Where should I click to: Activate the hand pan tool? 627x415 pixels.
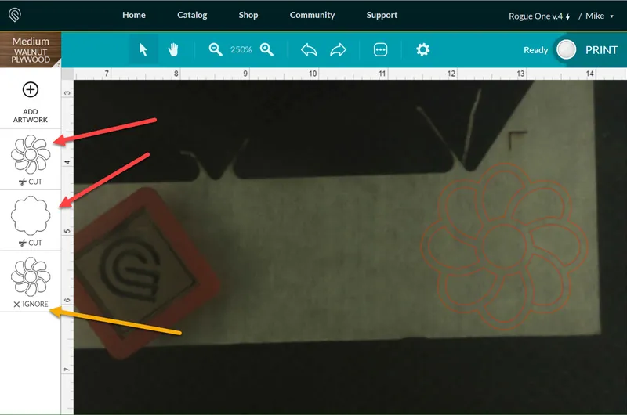coord(173,49)
